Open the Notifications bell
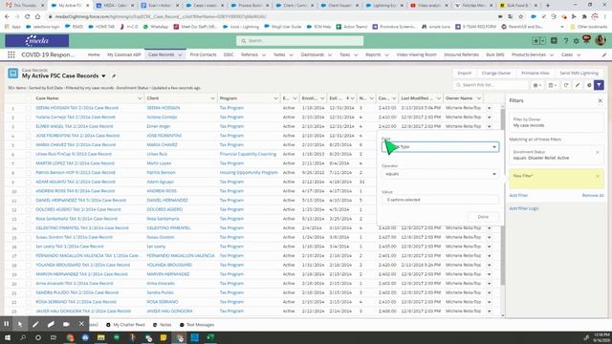The width and height of the screenshot is (612, 344). coord(586,39)
